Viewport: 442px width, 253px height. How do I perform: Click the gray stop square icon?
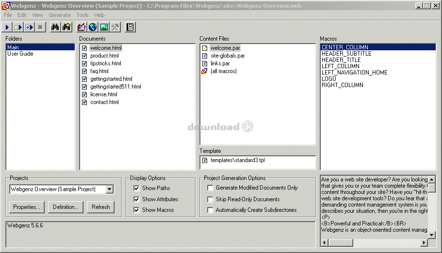(x=40, y=27)
